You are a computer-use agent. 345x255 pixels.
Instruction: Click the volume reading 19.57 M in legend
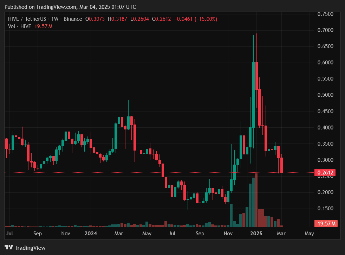pos(43,26)
